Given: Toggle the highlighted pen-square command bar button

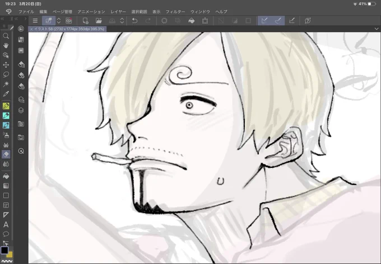Looking at the screenshot, I should (49, 21).
